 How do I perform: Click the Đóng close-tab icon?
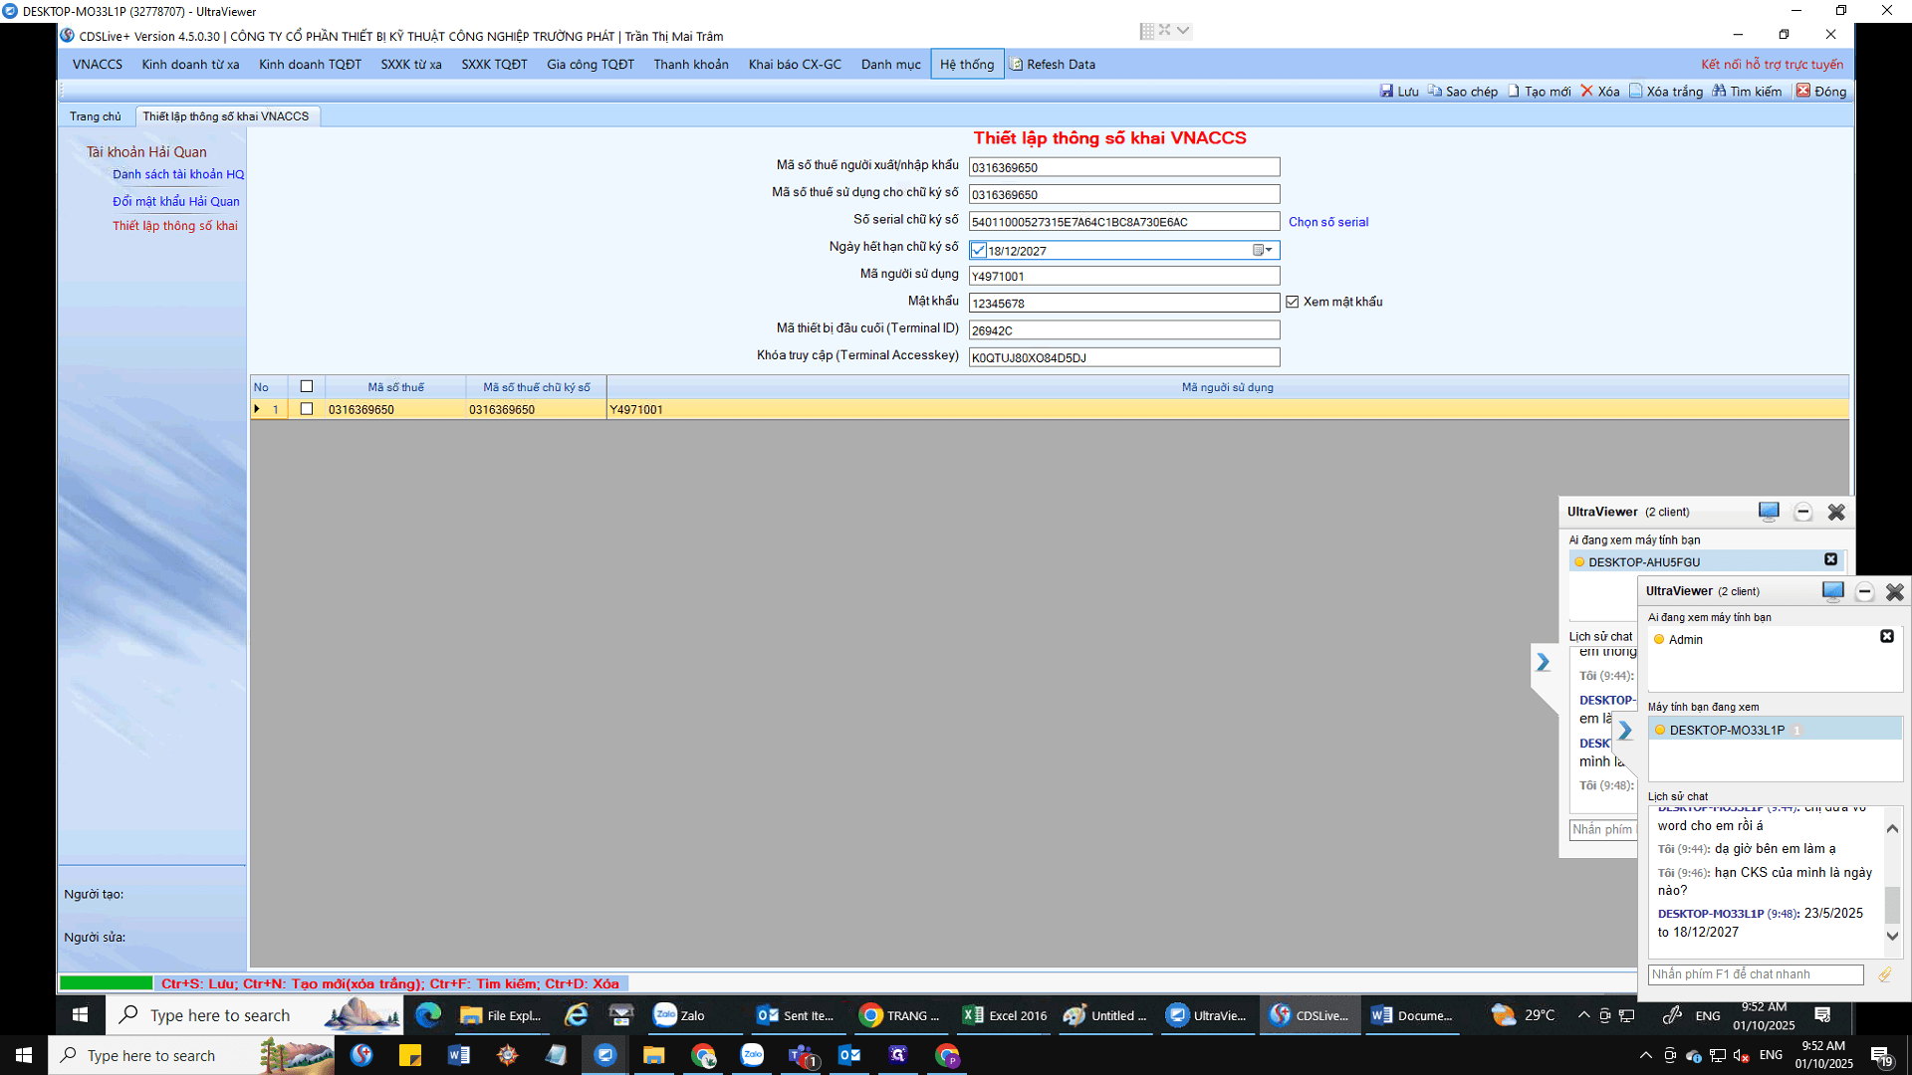coord(1802,91)
